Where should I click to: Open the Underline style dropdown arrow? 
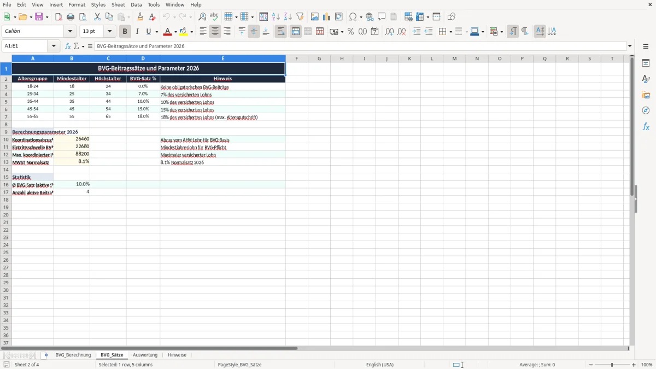tap(156, 32)
